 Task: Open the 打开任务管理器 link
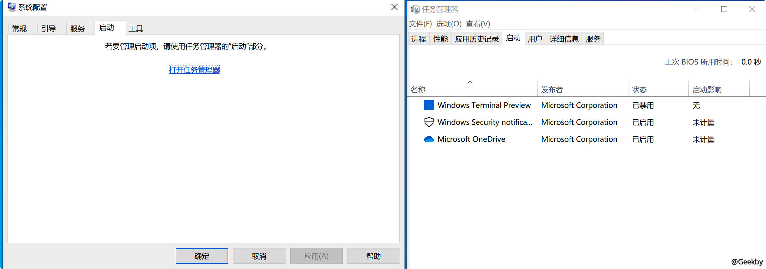(194, 70)
